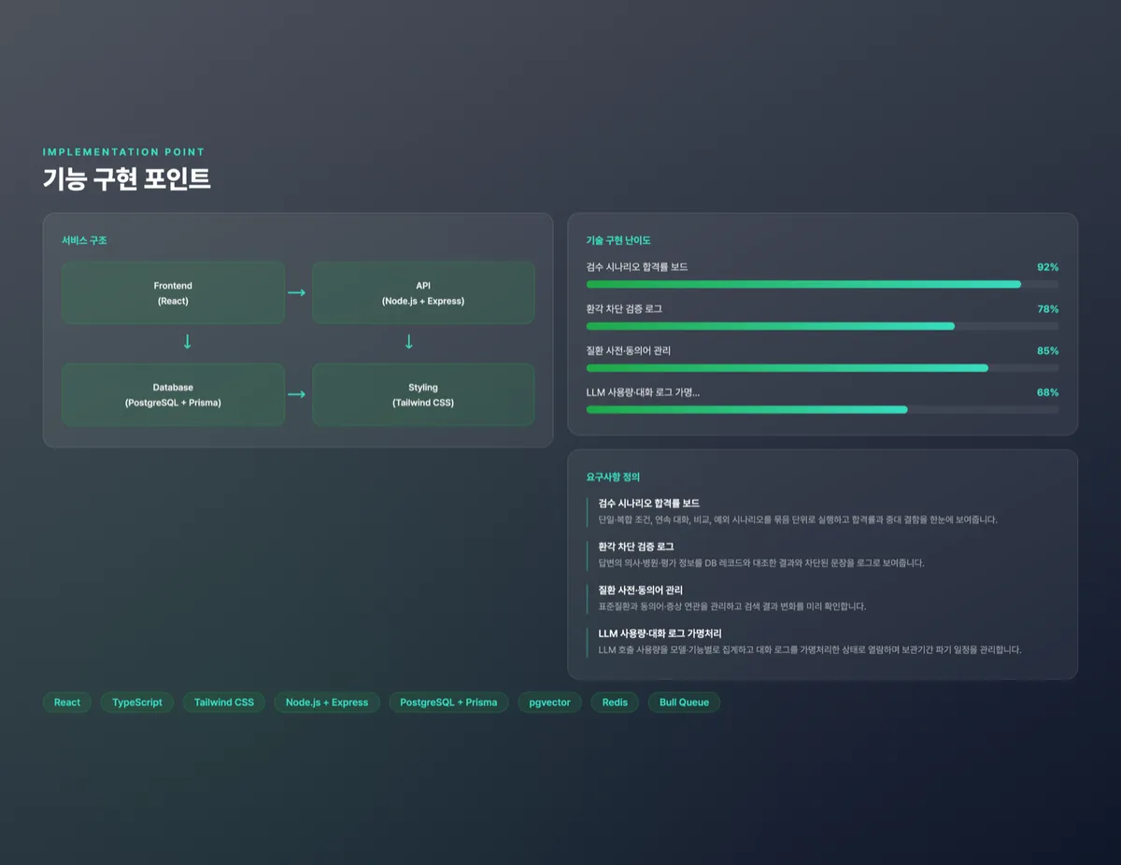This screenshot has width=1121, height=865.
Task: Click "환각 차단 검증 로그" title in 요구사항 정의
Action: (x=636, y=546)
